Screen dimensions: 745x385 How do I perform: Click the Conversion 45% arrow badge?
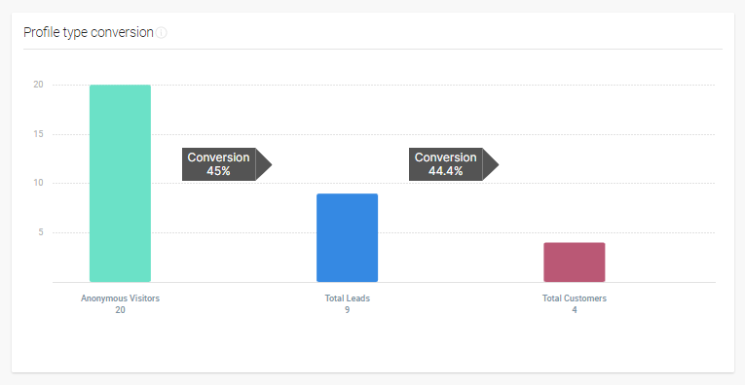[x=227, y=164]
